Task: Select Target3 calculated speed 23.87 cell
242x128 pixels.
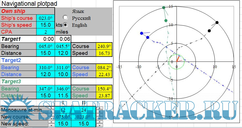Action: [104, 96]
